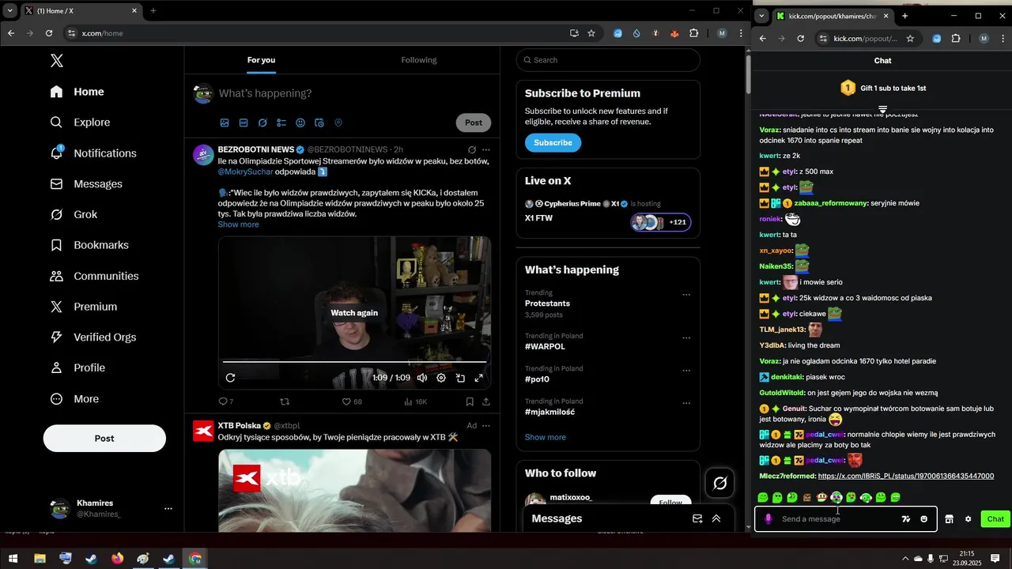Open more options for BEZROBOTNI NEWS post
This screenshot has width=1012, height=569.
pyautogui.click(x=486, y=149)
